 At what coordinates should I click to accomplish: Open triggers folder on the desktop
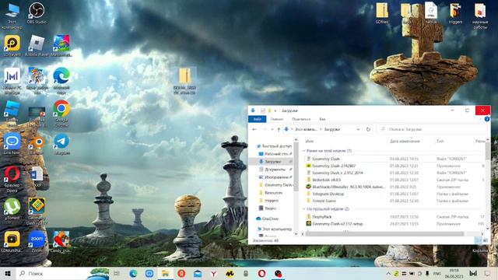point(455,13)
